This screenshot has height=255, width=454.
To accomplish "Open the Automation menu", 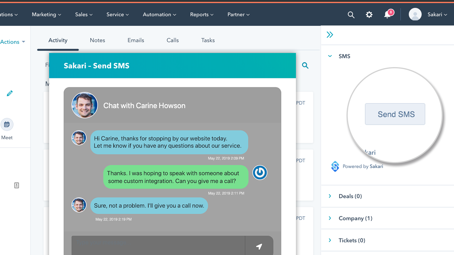I will click(159, 14).
